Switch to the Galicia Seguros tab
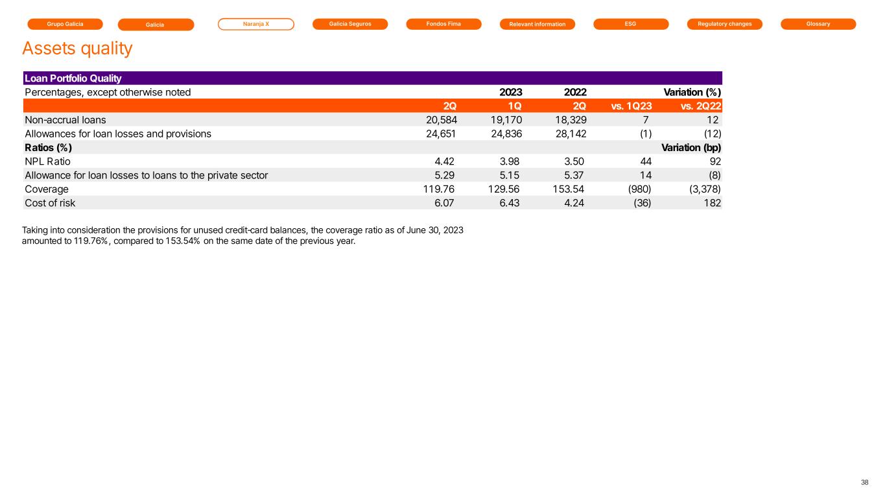 [x=349, y=24]
